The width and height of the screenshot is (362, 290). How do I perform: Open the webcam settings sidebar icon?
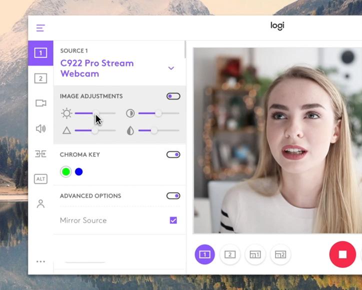coord(41,103)
